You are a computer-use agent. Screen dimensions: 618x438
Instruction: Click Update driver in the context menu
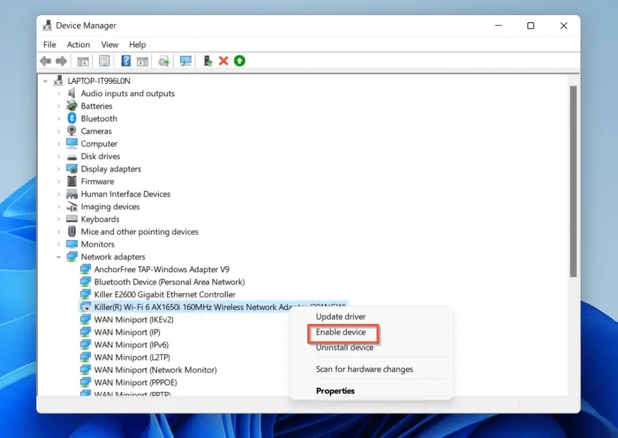tap(341, 316)
